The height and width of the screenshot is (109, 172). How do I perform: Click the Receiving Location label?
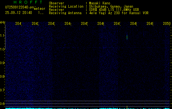pyautogui.click(x=66, y=7)
